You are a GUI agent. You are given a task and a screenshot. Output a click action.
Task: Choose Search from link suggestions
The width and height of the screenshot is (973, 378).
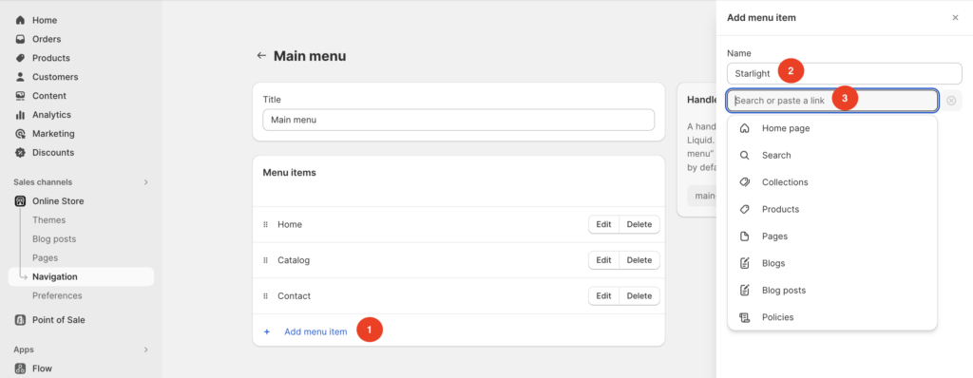[832, 155]
